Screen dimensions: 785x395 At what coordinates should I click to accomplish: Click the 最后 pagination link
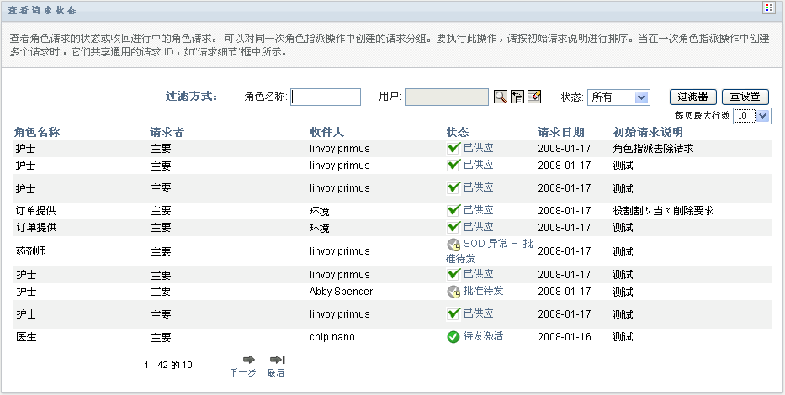coord(276,372)
